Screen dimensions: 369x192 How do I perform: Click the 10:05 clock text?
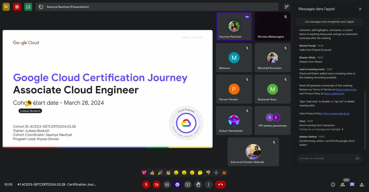click(8, 185)
